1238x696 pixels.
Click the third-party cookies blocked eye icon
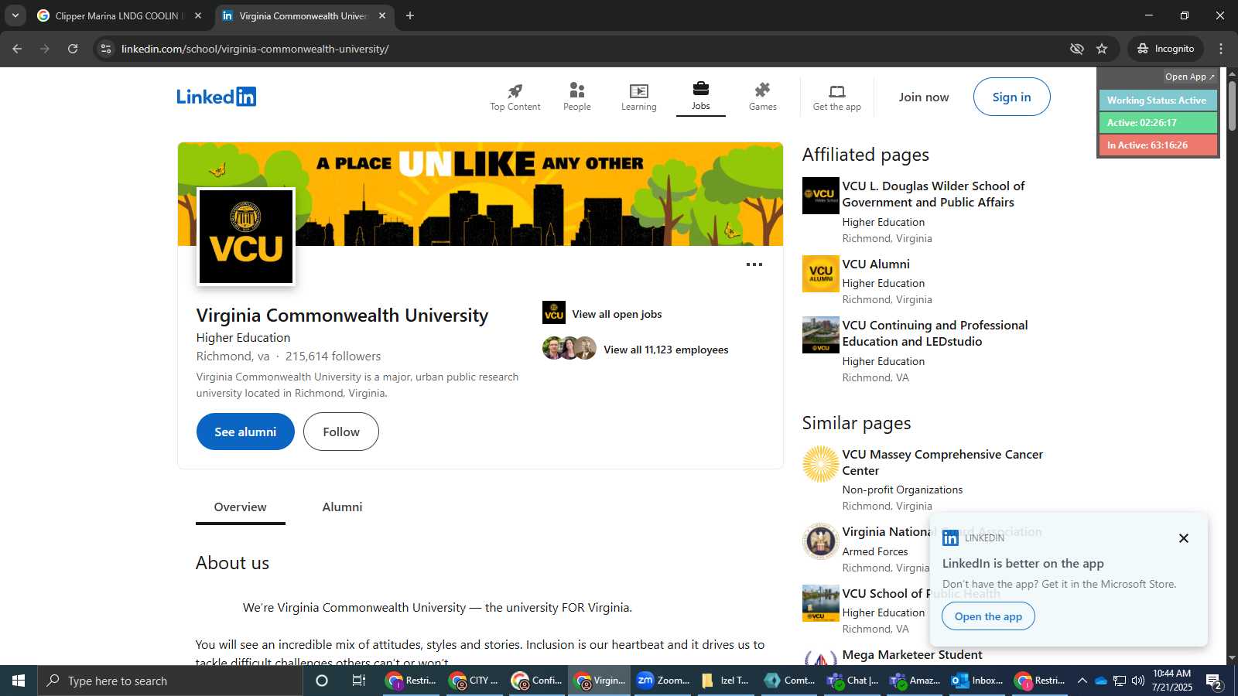tap(1076, 49)
